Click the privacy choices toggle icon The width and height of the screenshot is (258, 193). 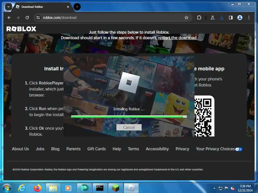[x=239, y=149]
